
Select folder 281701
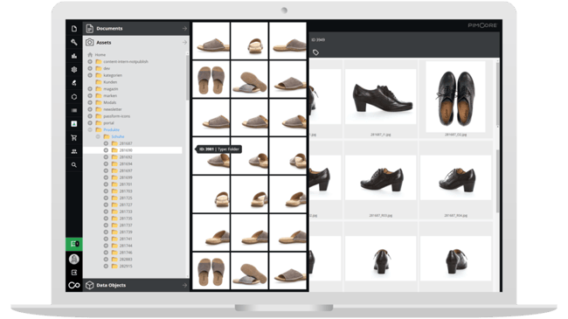point(126,184)
